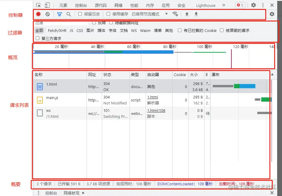Filter requests by 图片 type

[x=90, y=30]
